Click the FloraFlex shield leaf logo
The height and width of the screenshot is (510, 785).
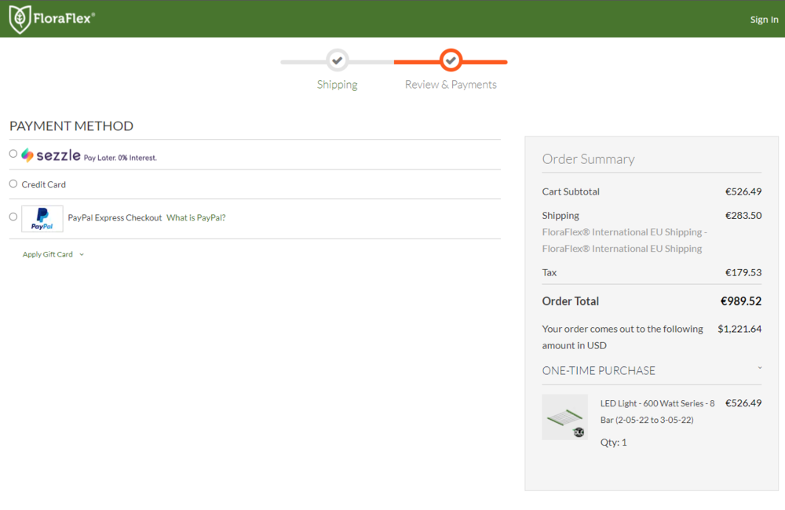(x=20, y=19)
